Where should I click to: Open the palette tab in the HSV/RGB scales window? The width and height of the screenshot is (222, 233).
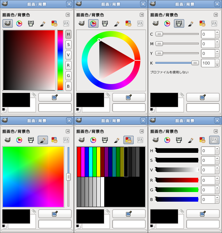click(202, 140)
